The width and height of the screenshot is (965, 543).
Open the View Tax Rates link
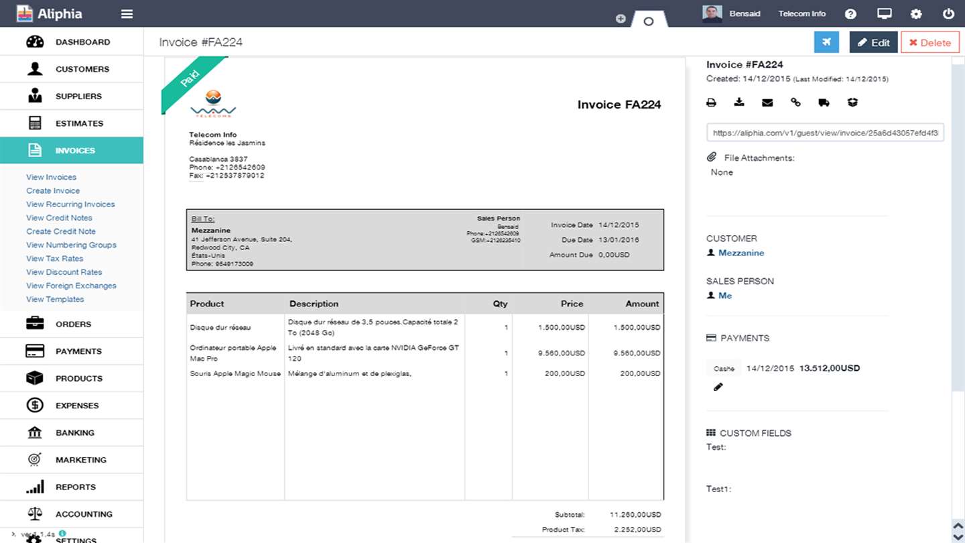tap(55, 258)
